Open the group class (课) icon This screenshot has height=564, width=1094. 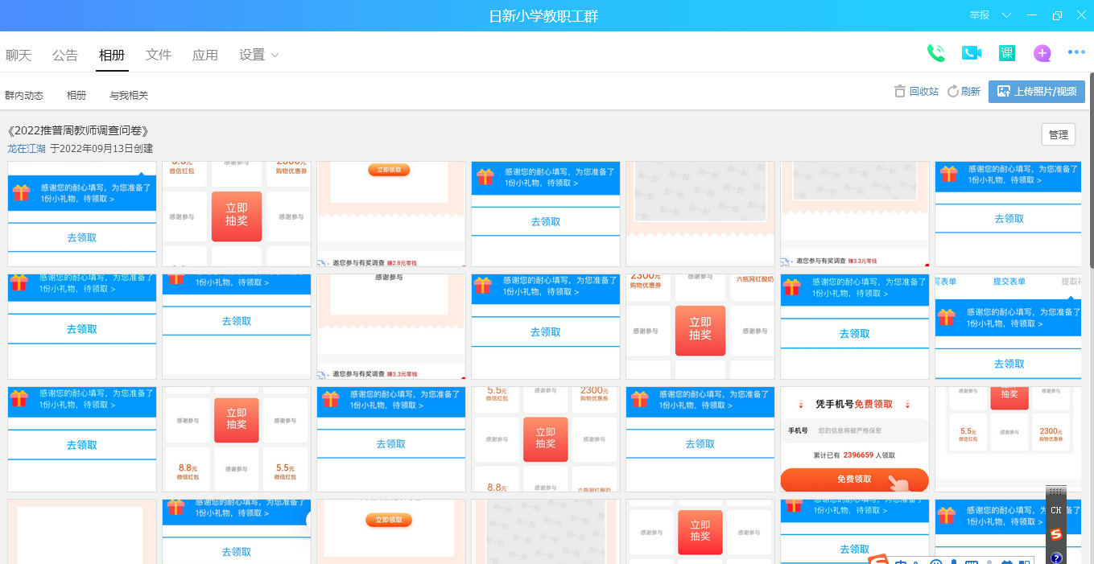pyautogui.click(x=1006, y=53)
